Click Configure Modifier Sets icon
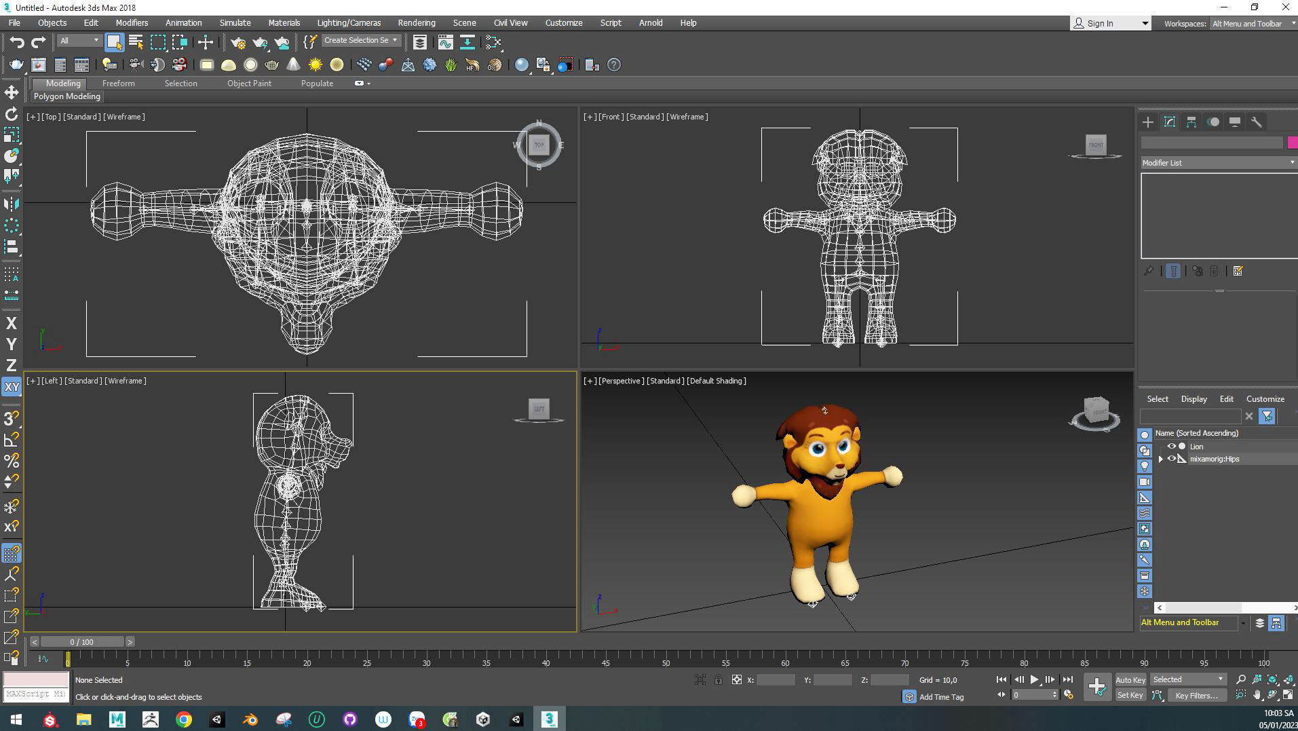This screenshot has width=1298, height=731. pyautogui.click(x=1238, y=271)
